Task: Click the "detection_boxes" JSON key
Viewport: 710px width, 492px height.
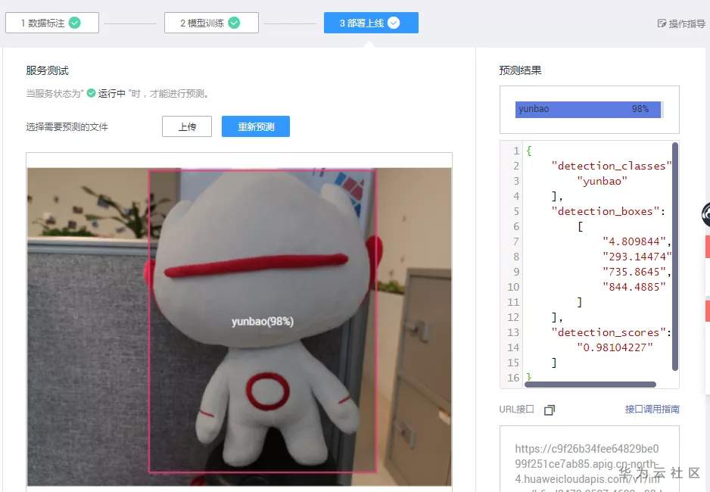Action: [x=605, y=211]
